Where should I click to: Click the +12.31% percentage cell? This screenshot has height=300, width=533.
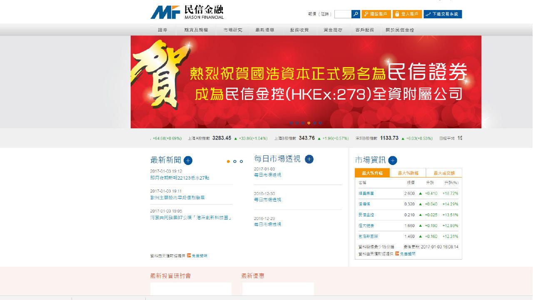click(x=451, y=237)
